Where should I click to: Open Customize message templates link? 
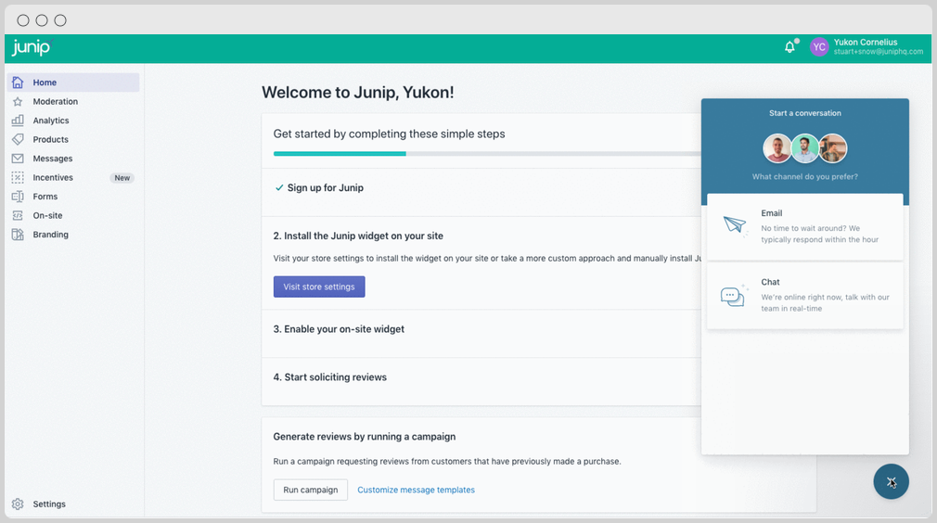point(416,490)
